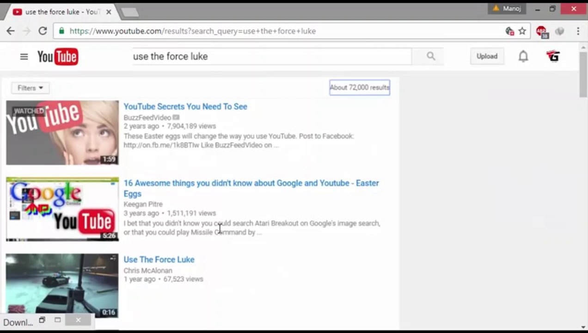Open the Chrome three-dot menu

click(578, 31)
